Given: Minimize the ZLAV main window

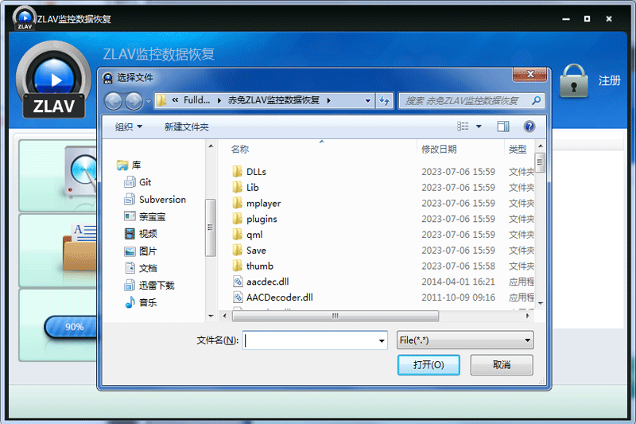Looking at the screenshot, I should 566,19.
